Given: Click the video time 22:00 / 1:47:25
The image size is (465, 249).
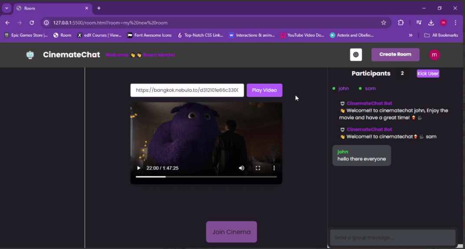Looking at the screenshot, I should click(163, 168).
